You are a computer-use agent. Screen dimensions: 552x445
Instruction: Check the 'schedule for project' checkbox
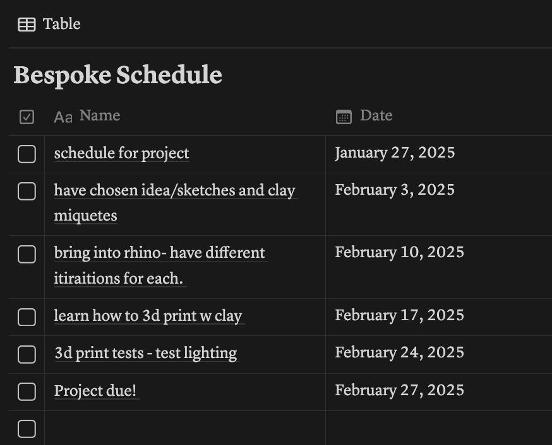[27, 154]
